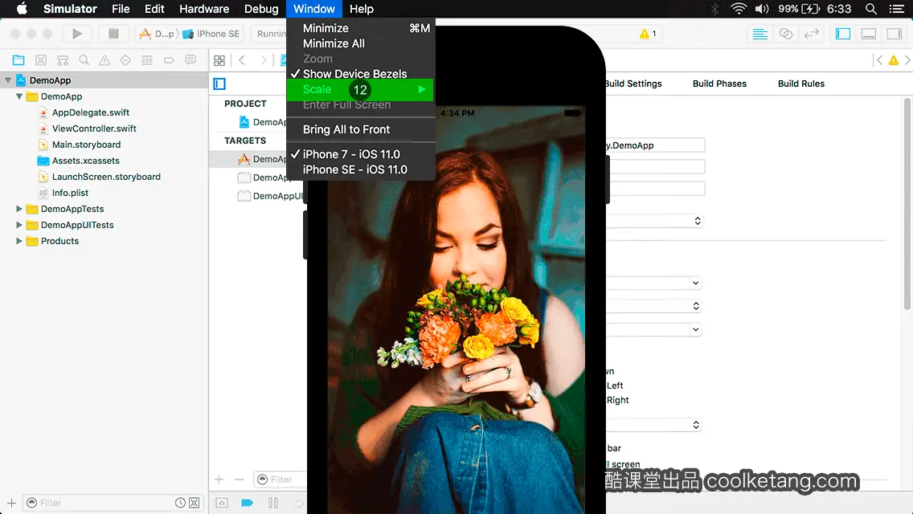Open the Apple menu
The width and height of the screenshot is (913, 514).
(22, 9)
